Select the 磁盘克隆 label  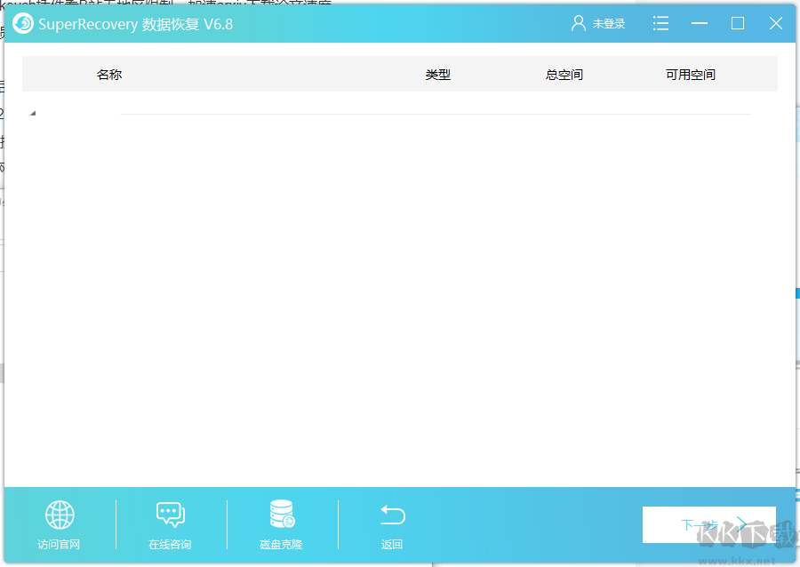tap(281, 545)
